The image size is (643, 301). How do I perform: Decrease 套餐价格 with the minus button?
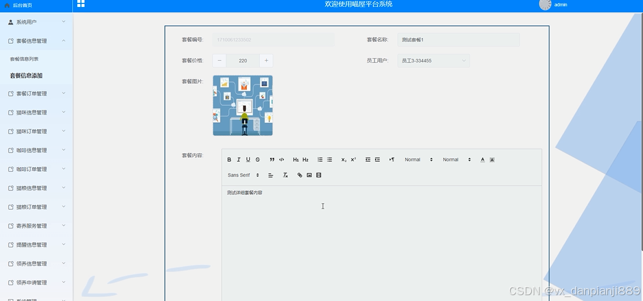pos(219,61)
